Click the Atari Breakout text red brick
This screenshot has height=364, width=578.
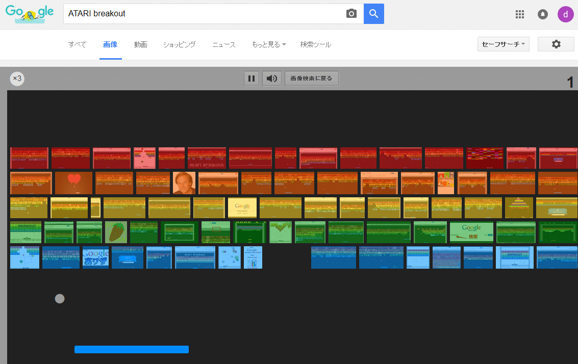tap(207, 158)
